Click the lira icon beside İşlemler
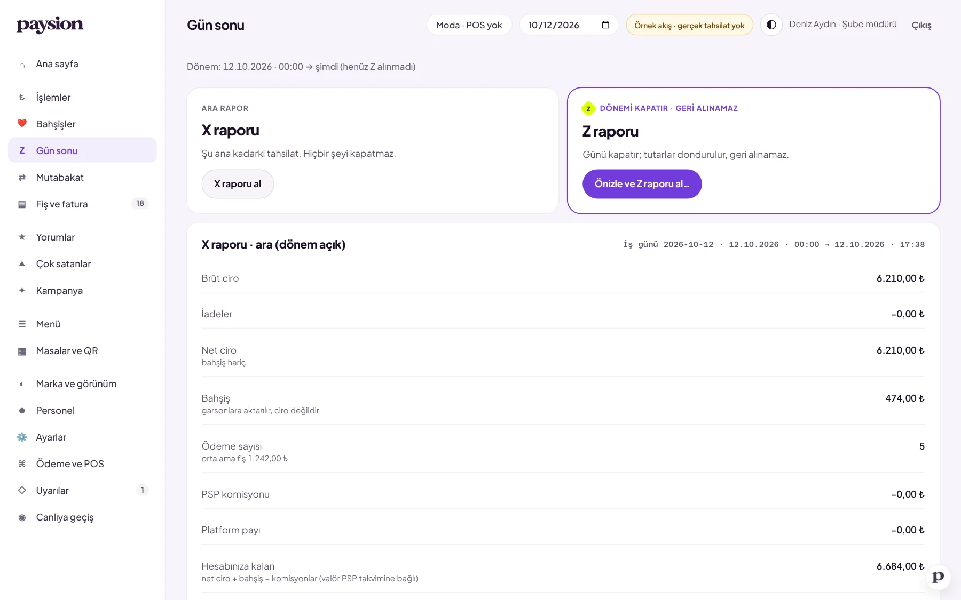The image size is (961, 600). (x=22, y=97)
